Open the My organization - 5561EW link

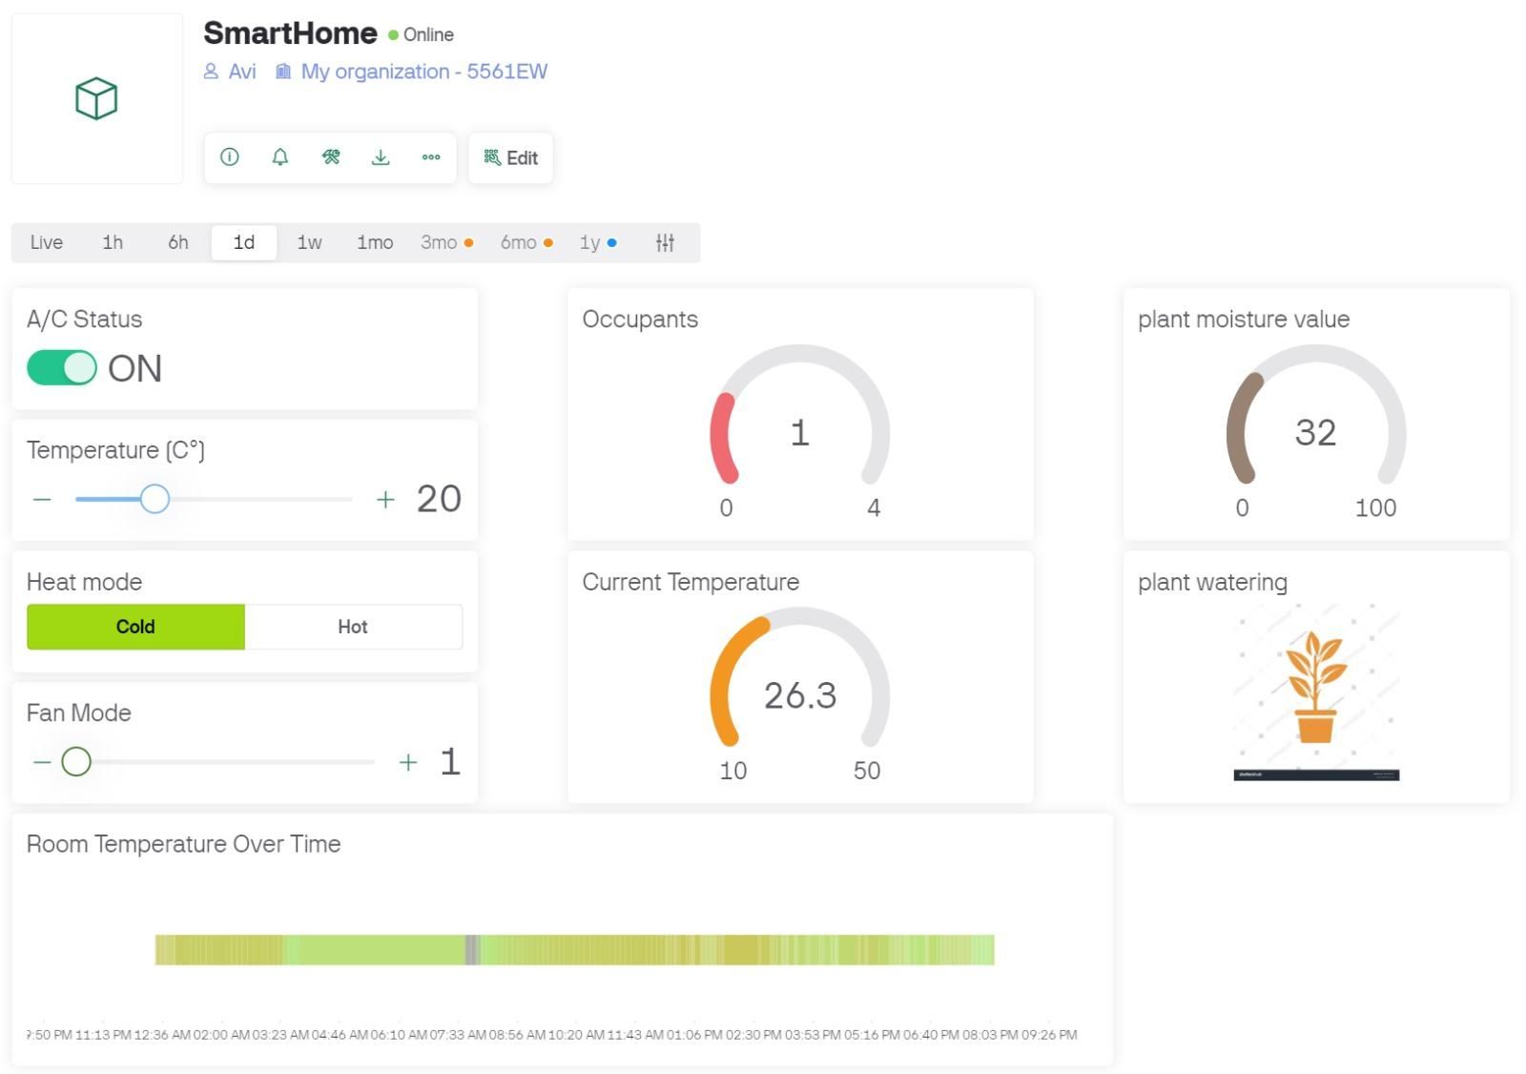[x=423, y=72]
